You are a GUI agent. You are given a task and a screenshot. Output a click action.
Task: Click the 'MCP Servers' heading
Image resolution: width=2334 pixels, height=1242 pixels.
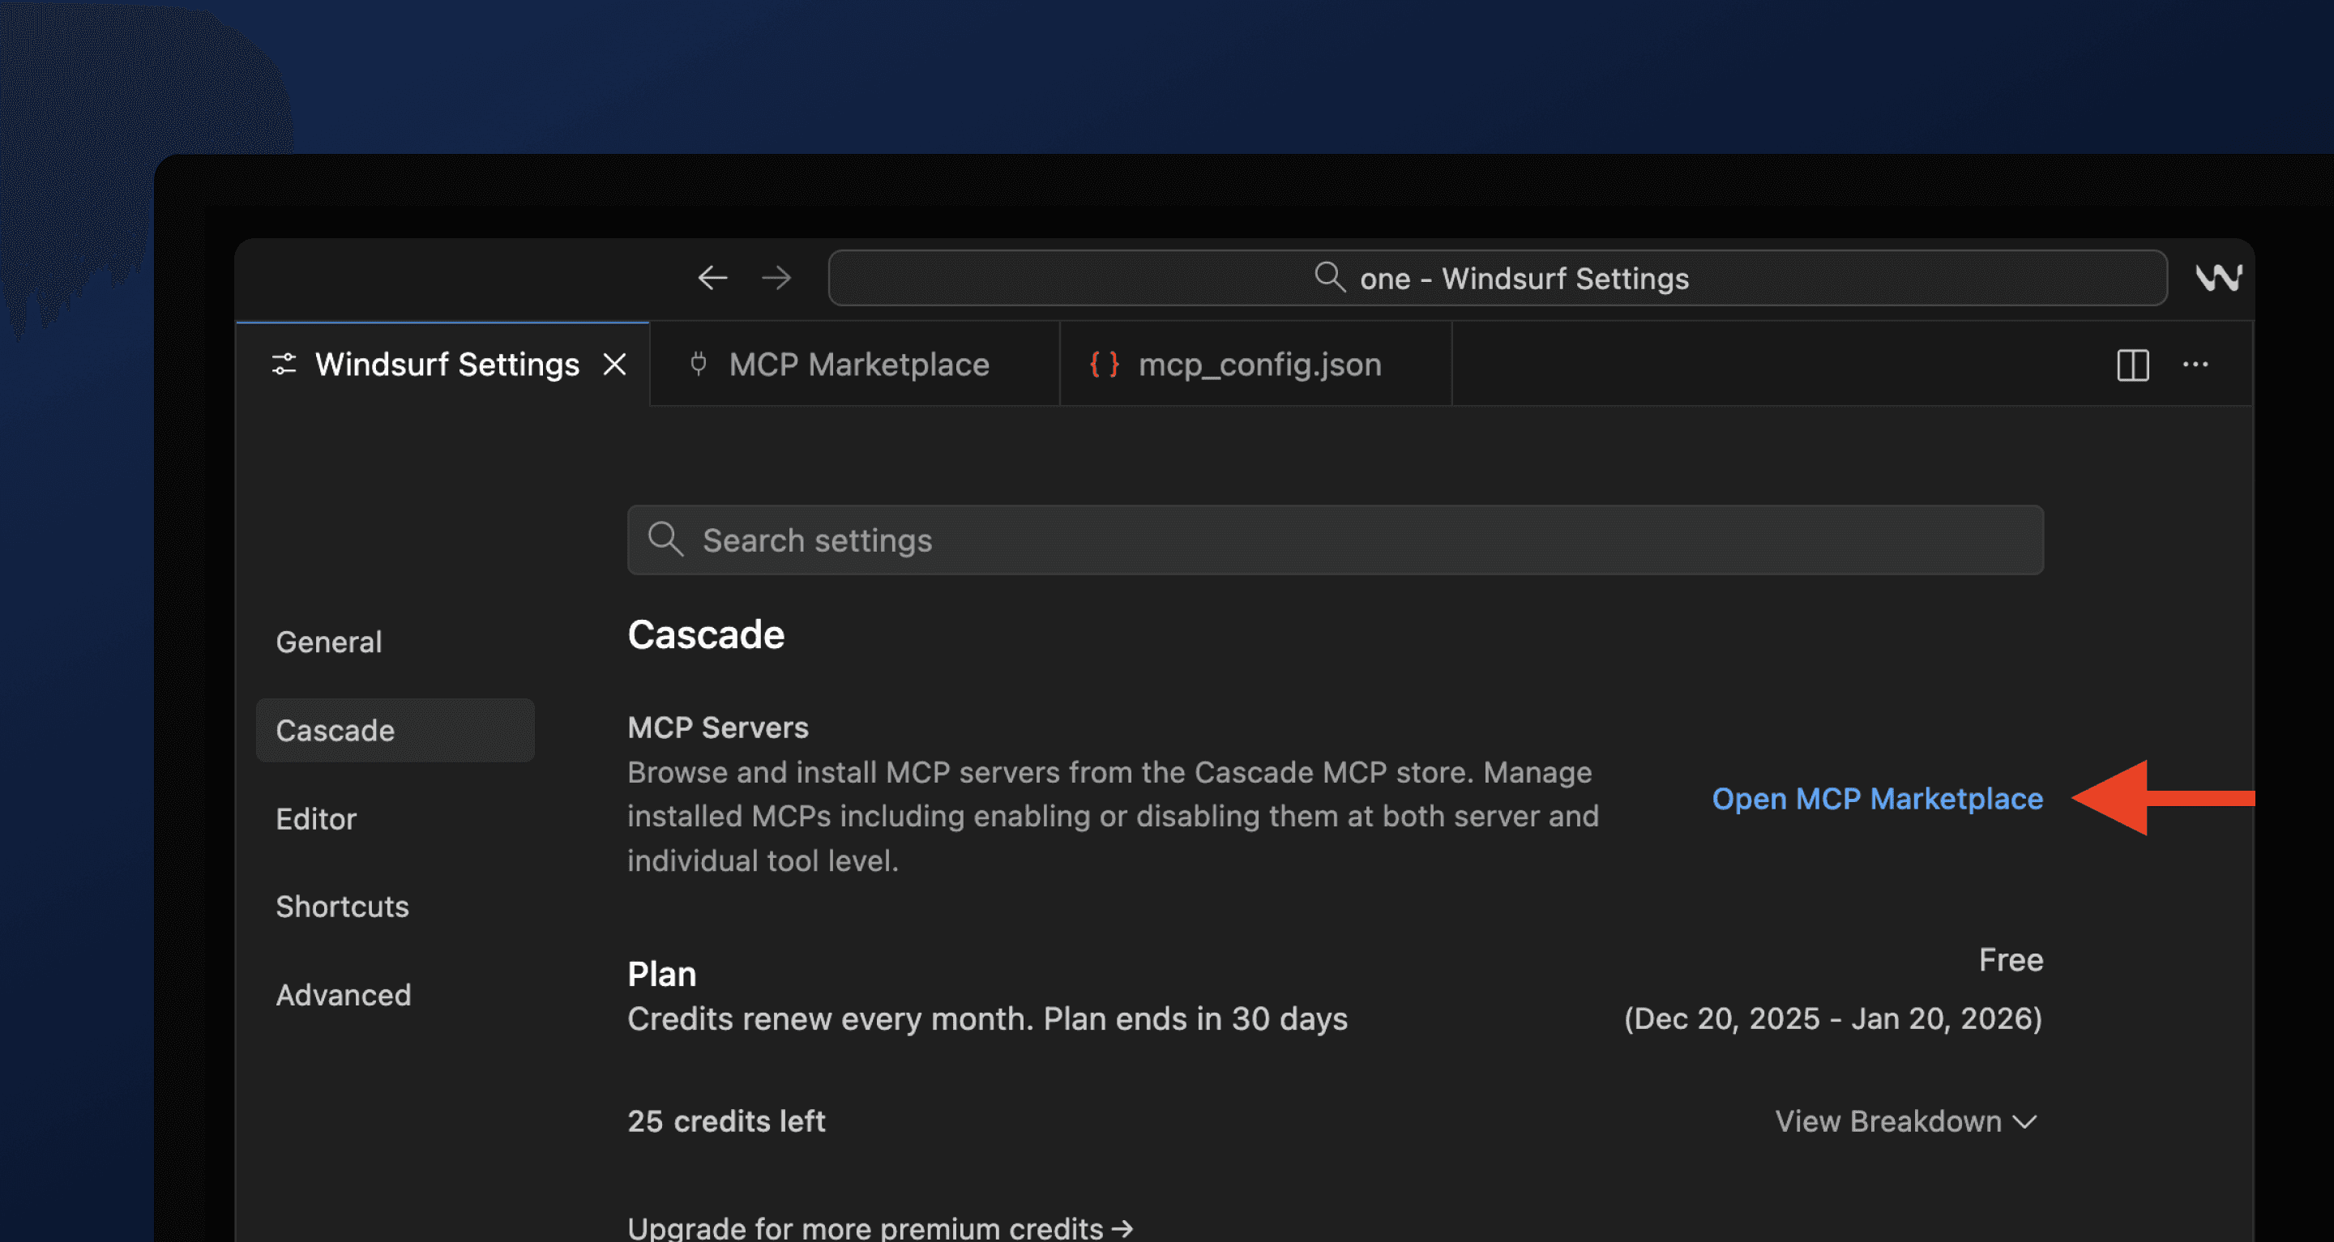tap(717, 728)
